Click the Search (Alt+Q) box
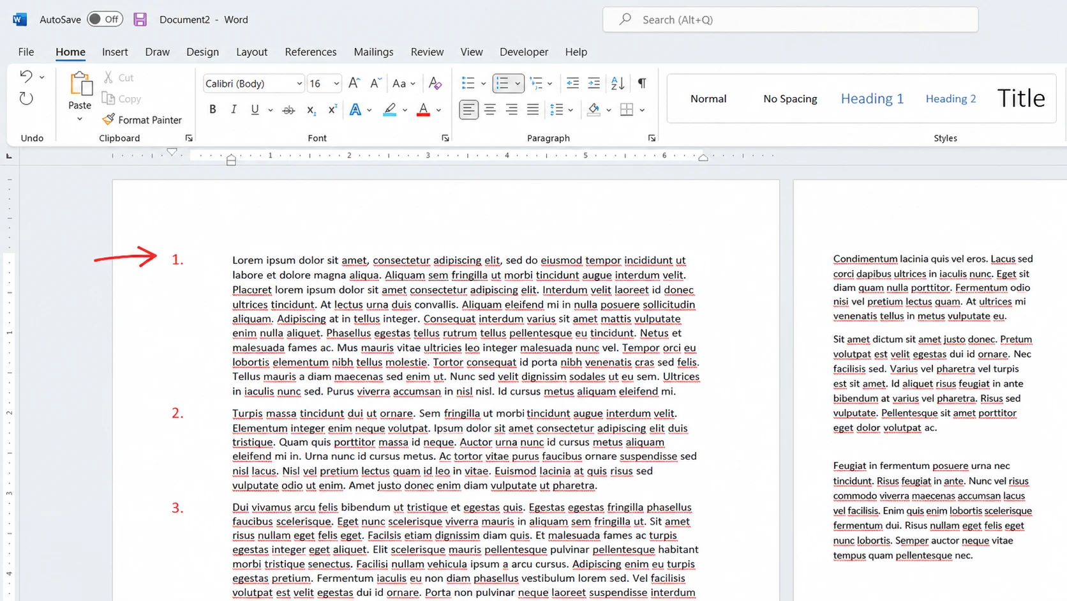1067x601 pixels. point(790,20)
